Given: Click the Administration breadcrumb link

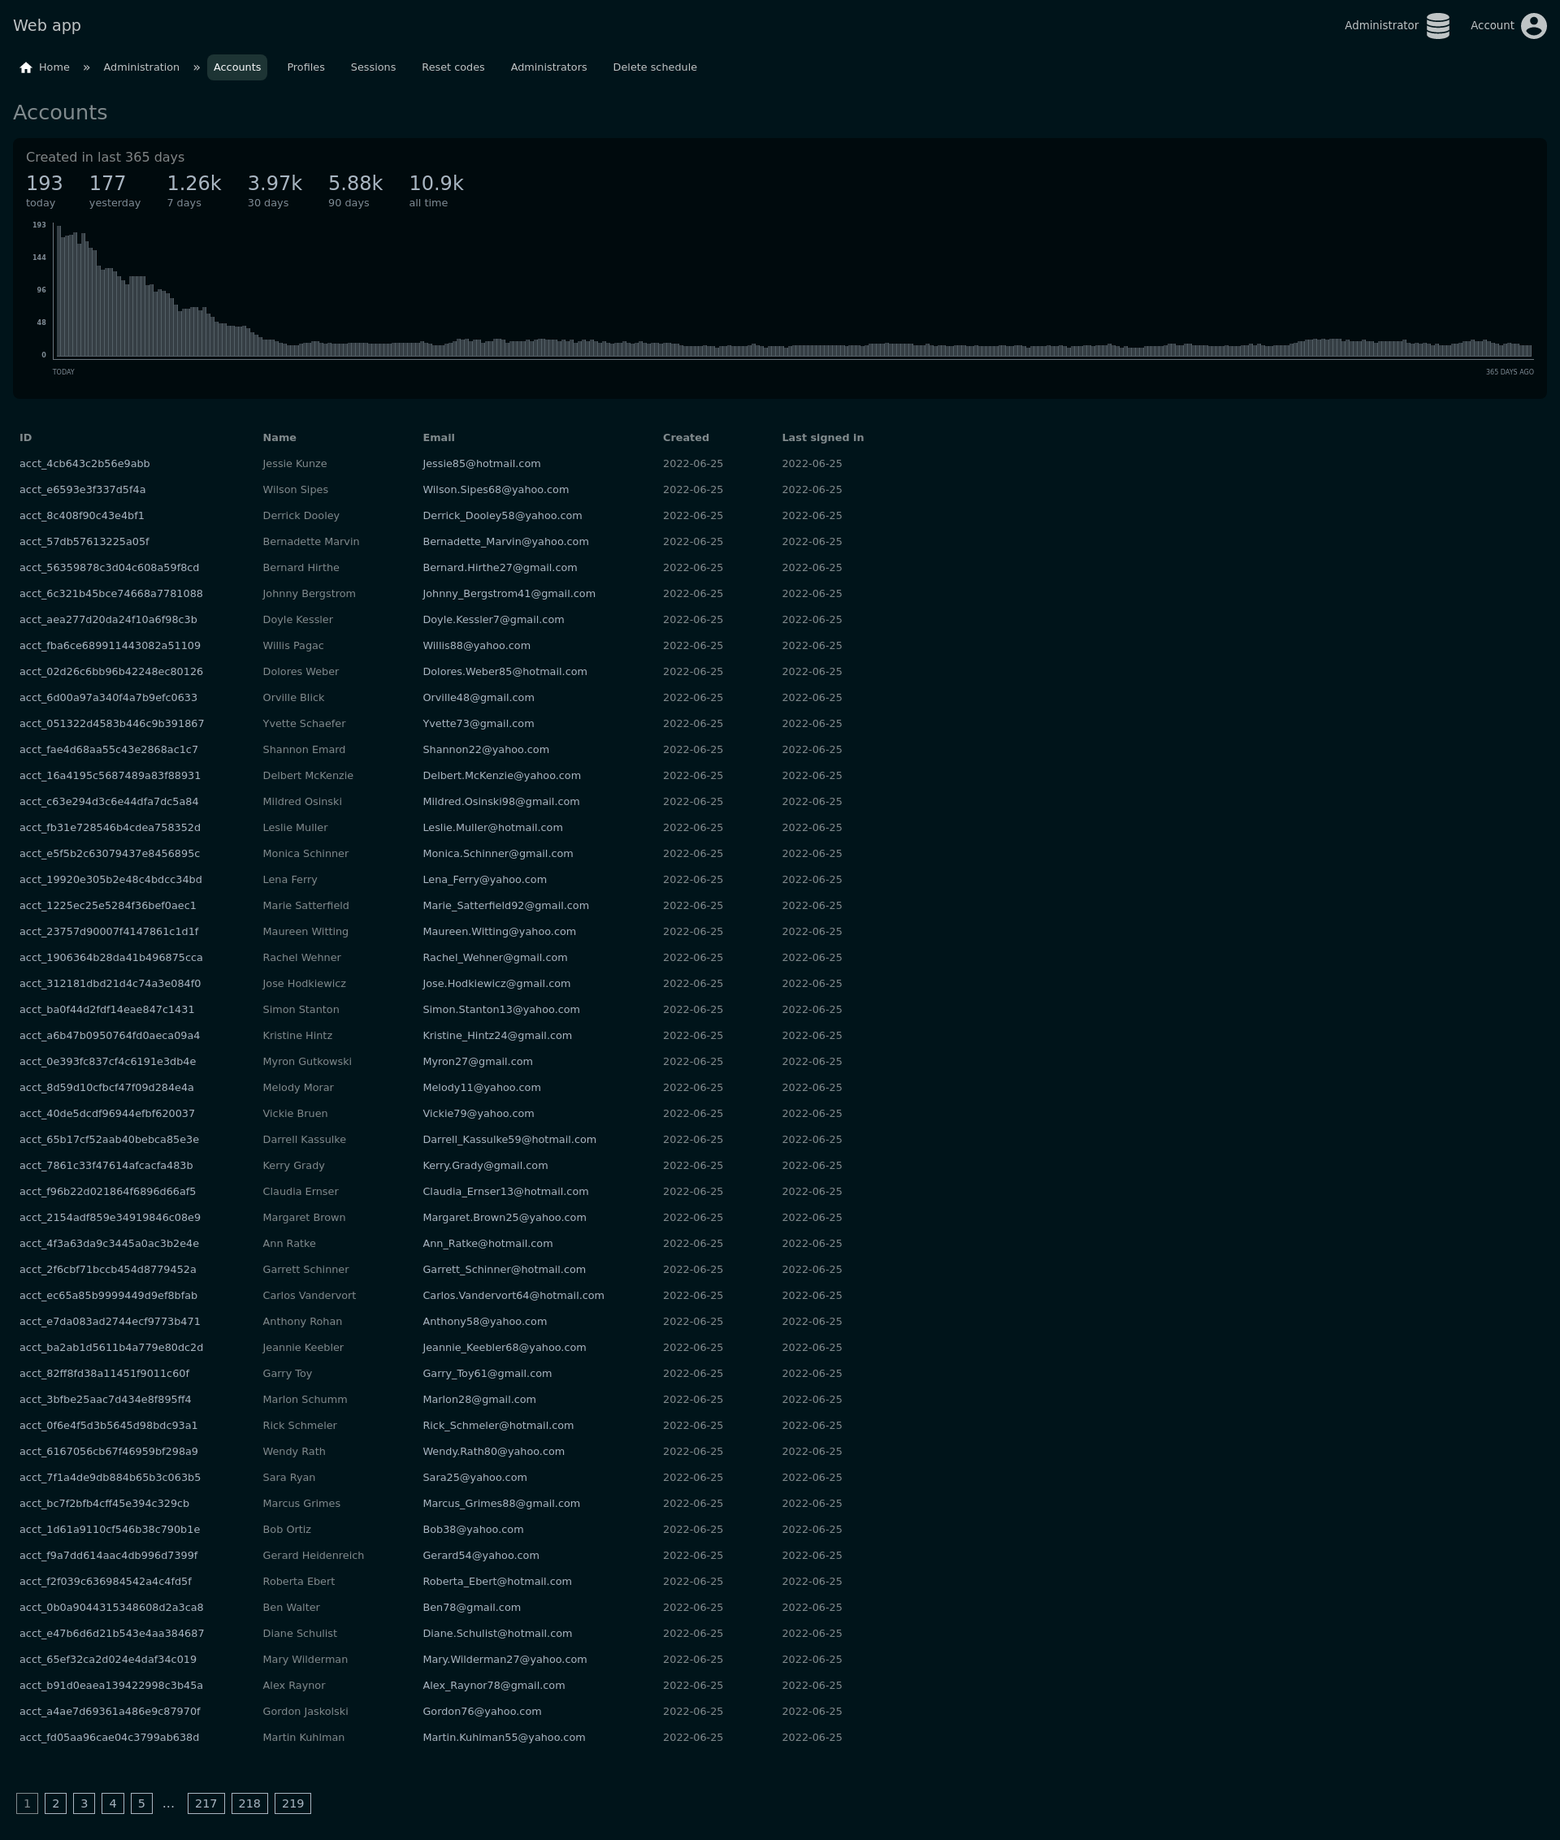Looking at the screenshot, I should (141, 67).
